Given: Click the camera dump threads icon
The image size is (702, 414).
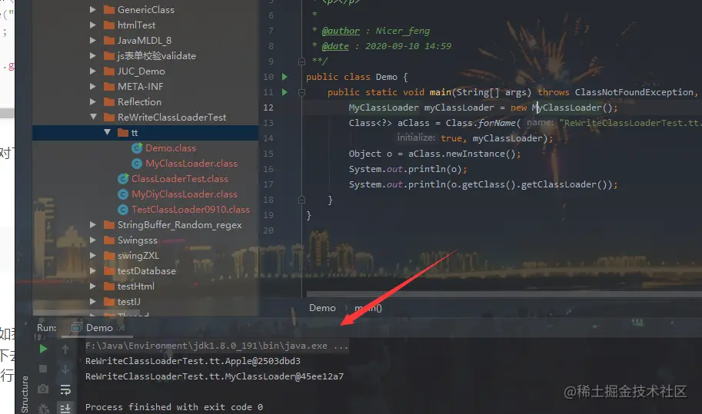Looking at the screenshot, I should (43, 389).
